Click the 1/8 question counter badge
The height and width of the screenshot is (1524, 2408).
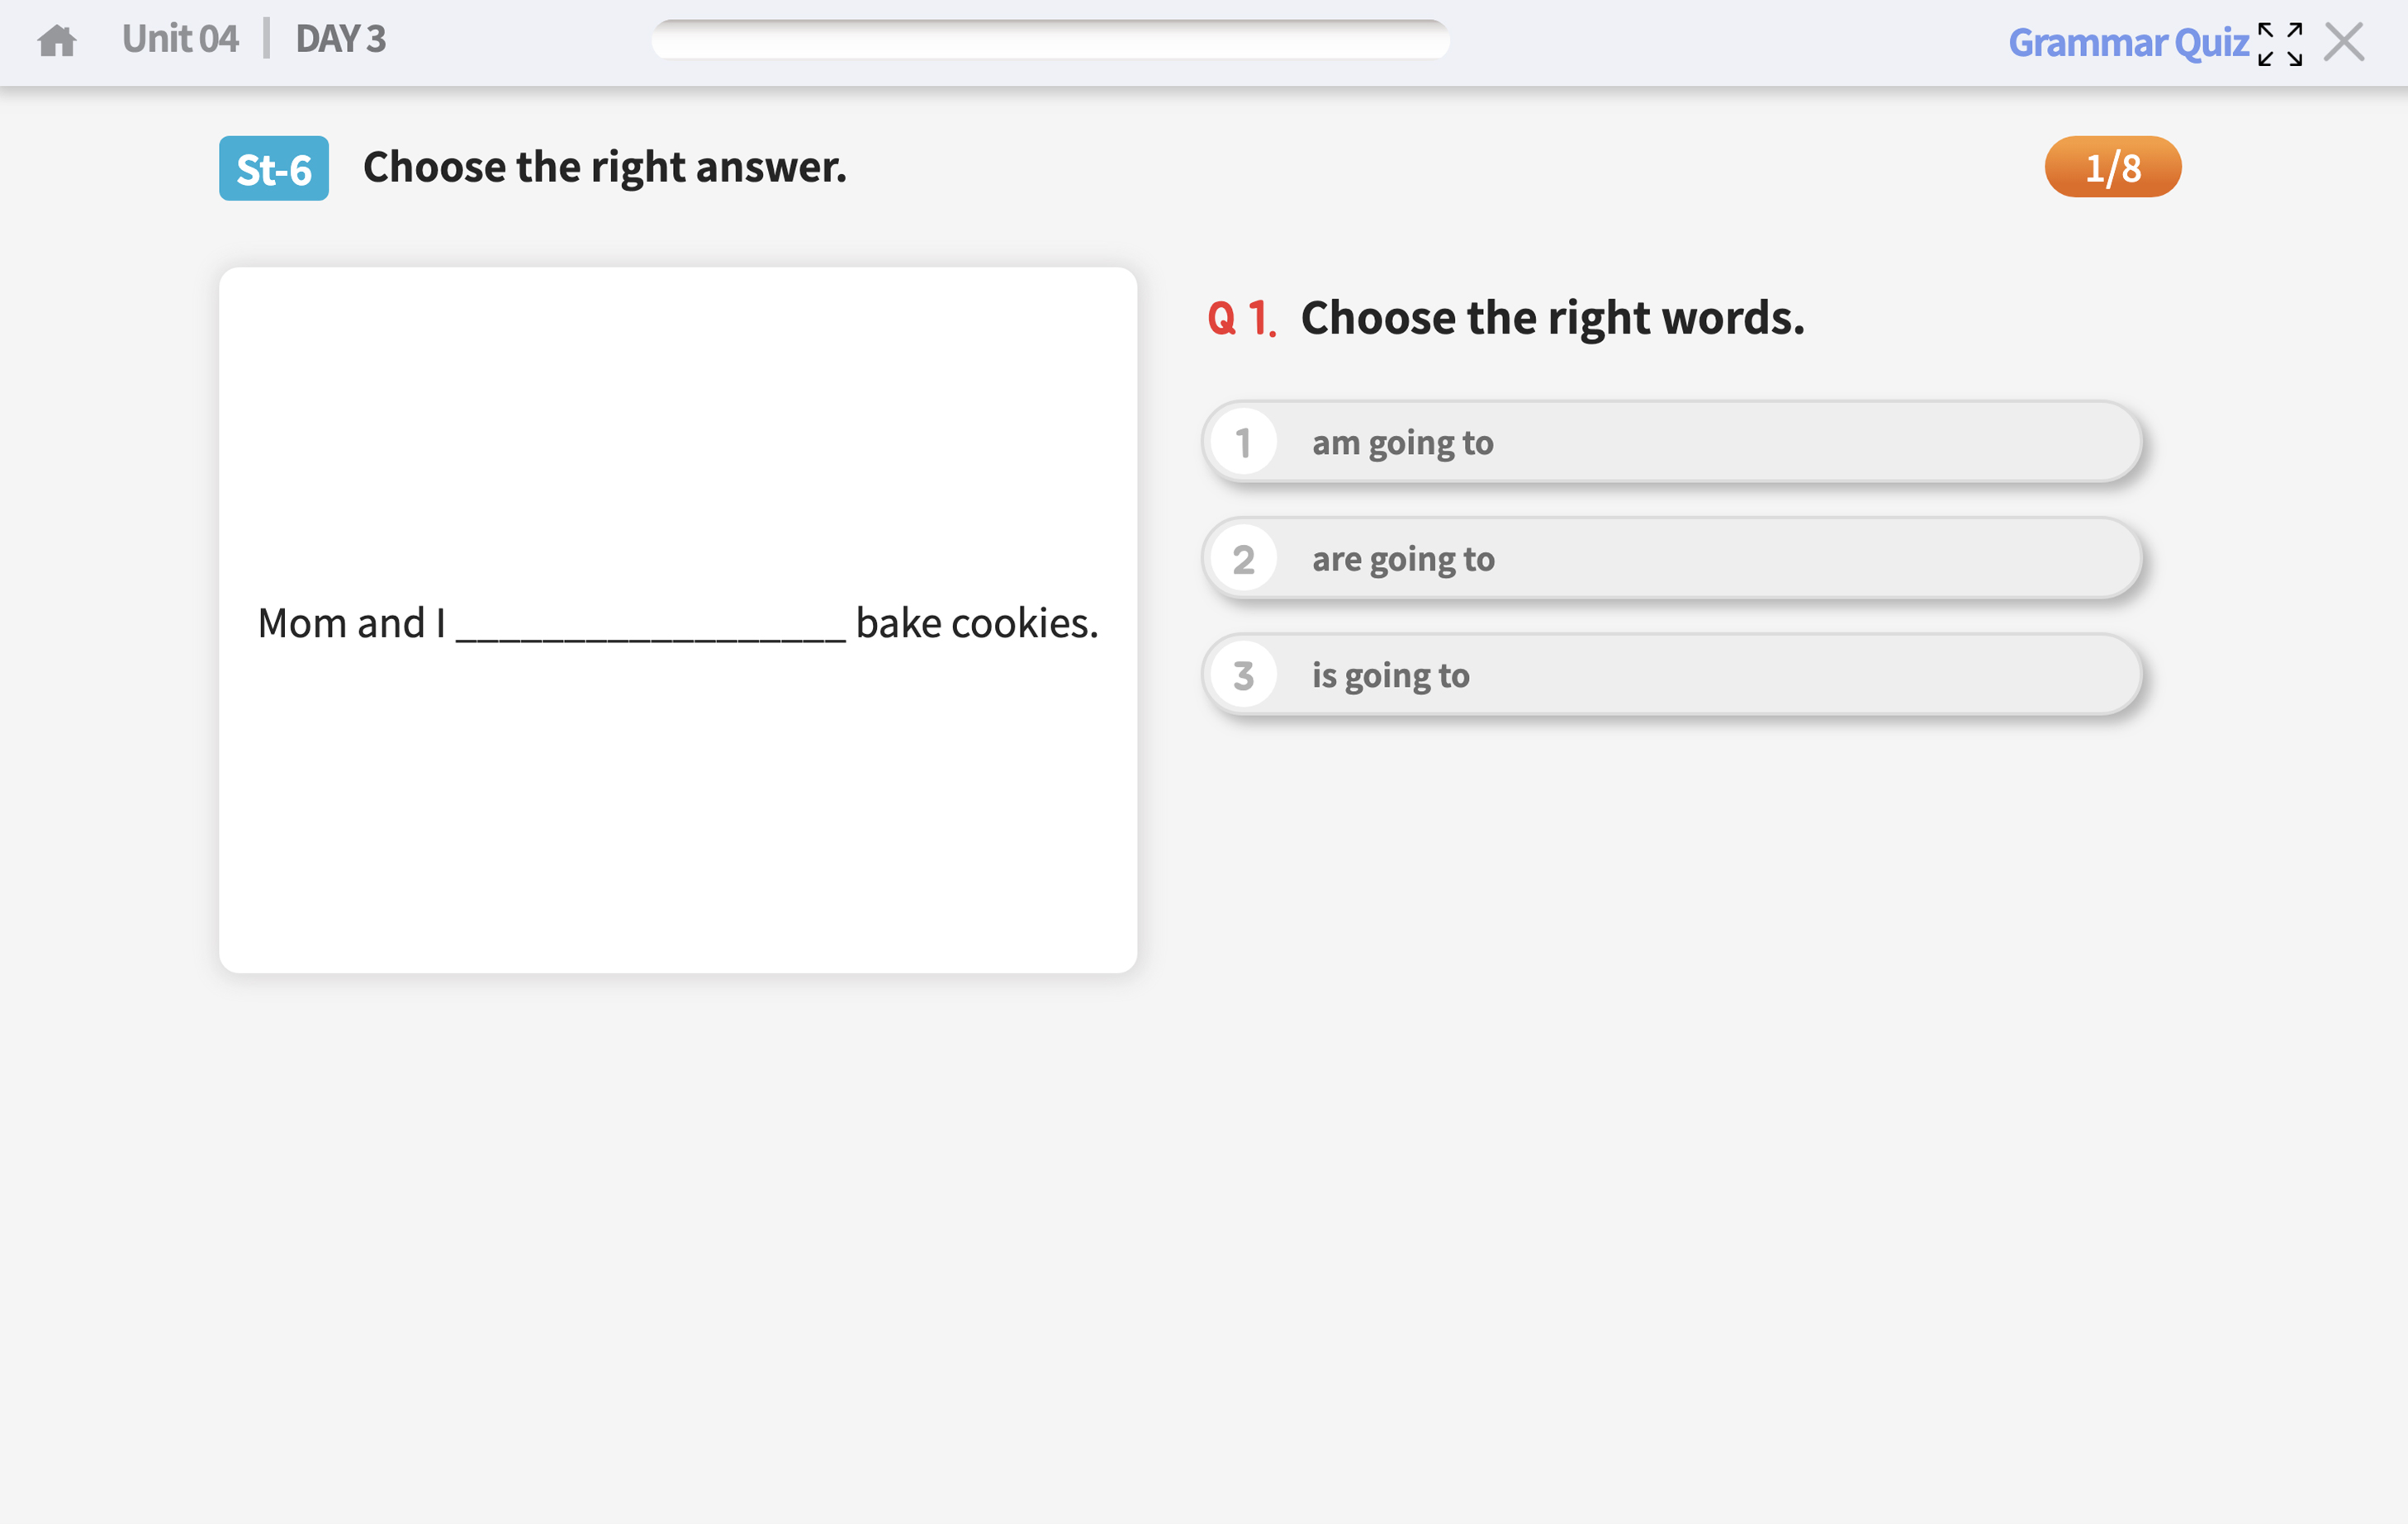(2112, 167)
